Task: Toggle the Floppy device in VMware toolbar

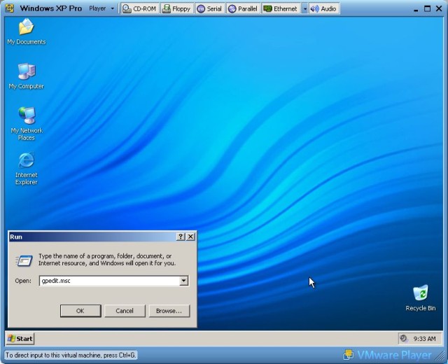Action: 176,9
